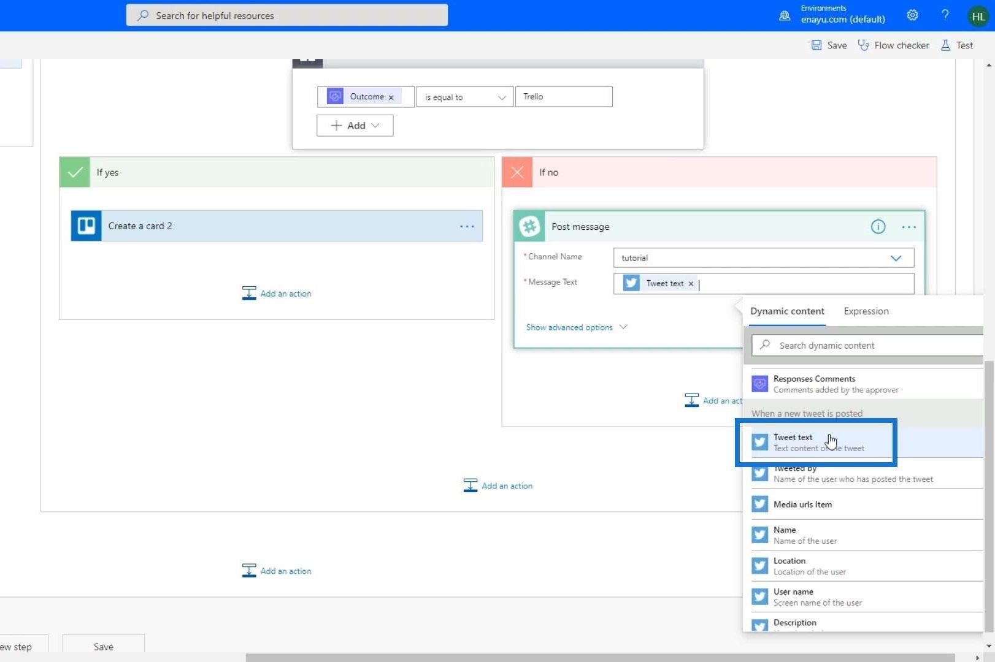Screen dimensions: 995x662
Task: Open settings gear icon
Action: (x=912, y=15)
